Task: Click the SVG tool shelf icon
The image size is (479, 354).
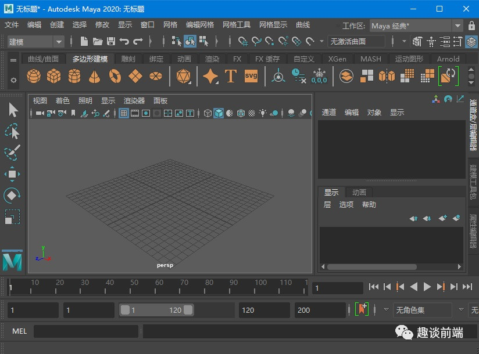Action: [x=251, y=76]
